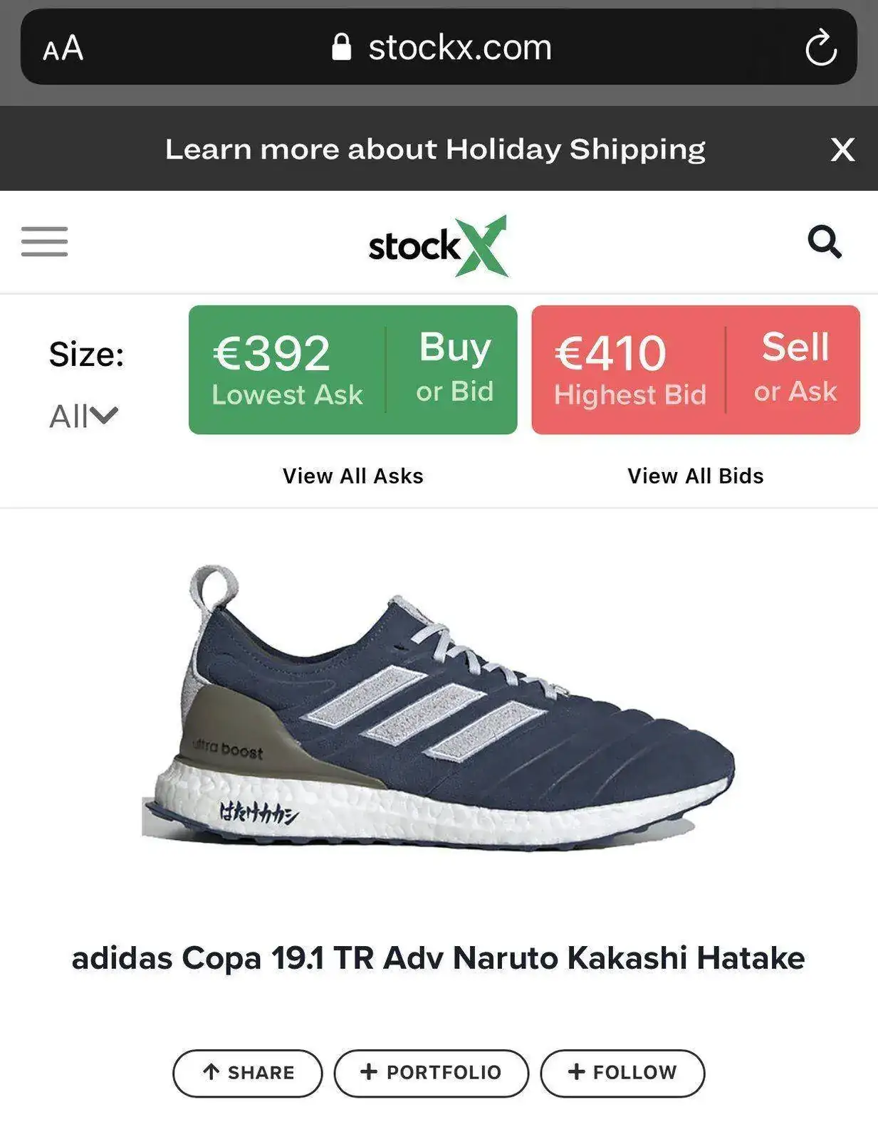Click the plus icon on PORTFOLIO

pos(368,1071)
